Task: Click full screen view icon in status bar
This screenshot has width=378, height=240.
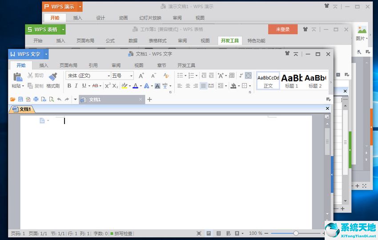Action: click(x=199, y=233)
